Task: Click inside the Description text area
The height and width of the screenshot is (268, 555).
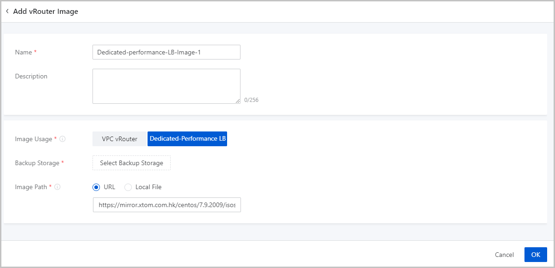Action: 166,86
